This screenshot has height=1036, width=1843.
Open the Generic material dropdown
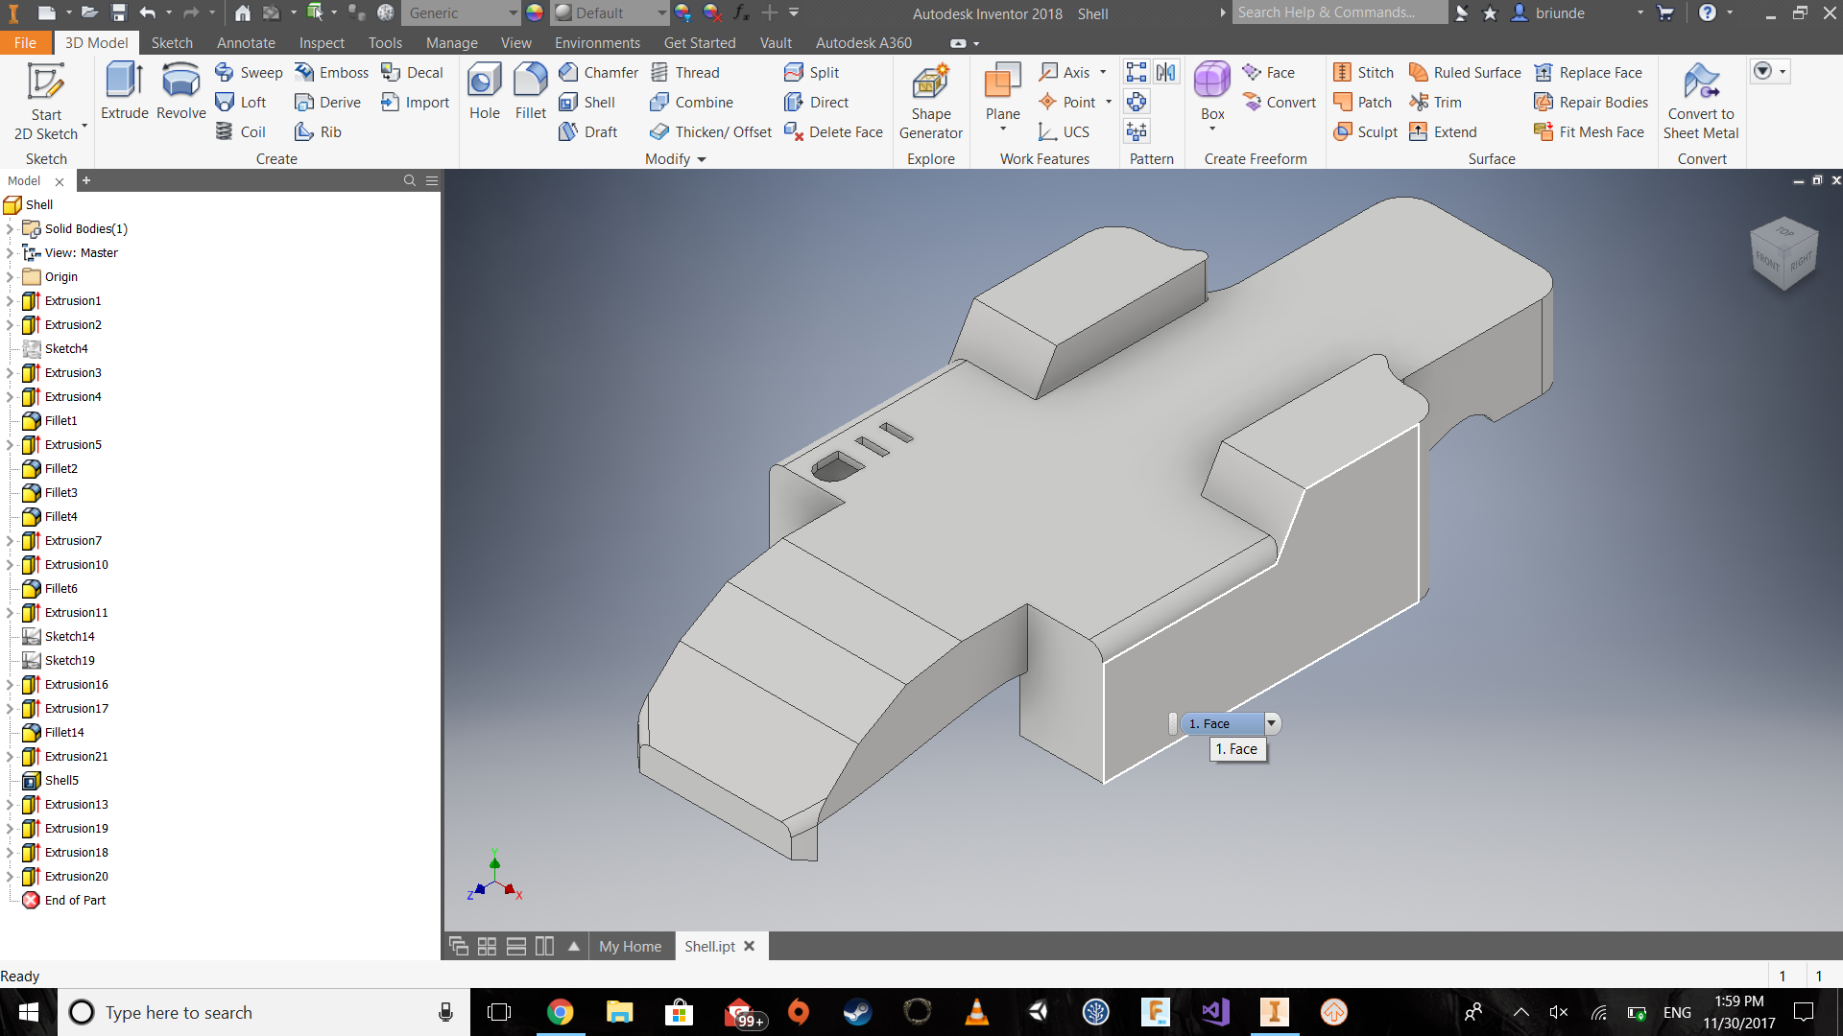513,13
